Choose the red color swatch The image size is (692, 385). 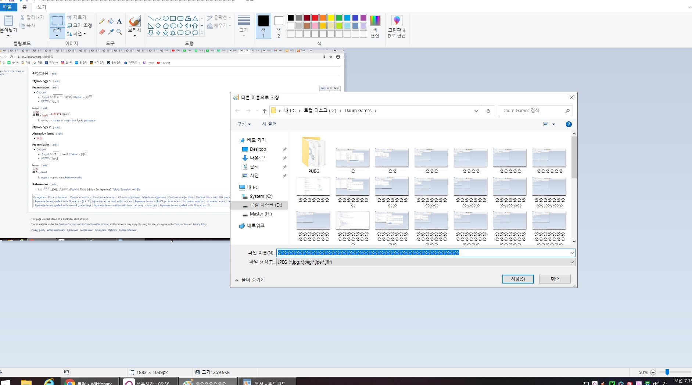(315, 18)
